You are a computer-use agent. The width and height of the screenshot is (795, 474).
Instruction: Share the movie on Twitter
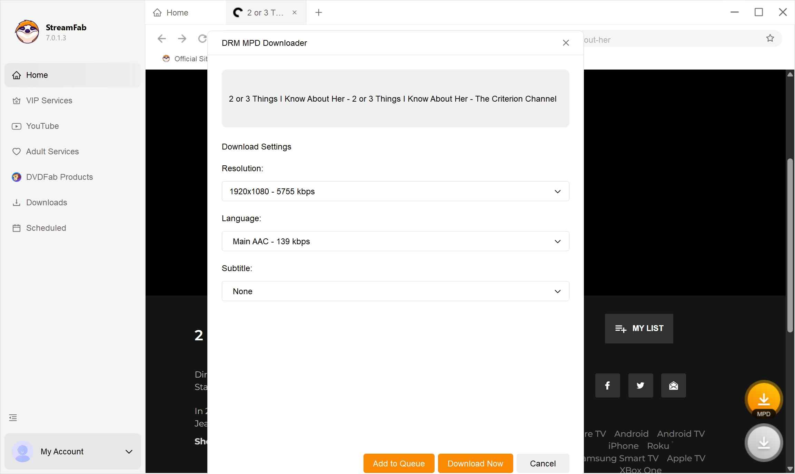(640, 385)
